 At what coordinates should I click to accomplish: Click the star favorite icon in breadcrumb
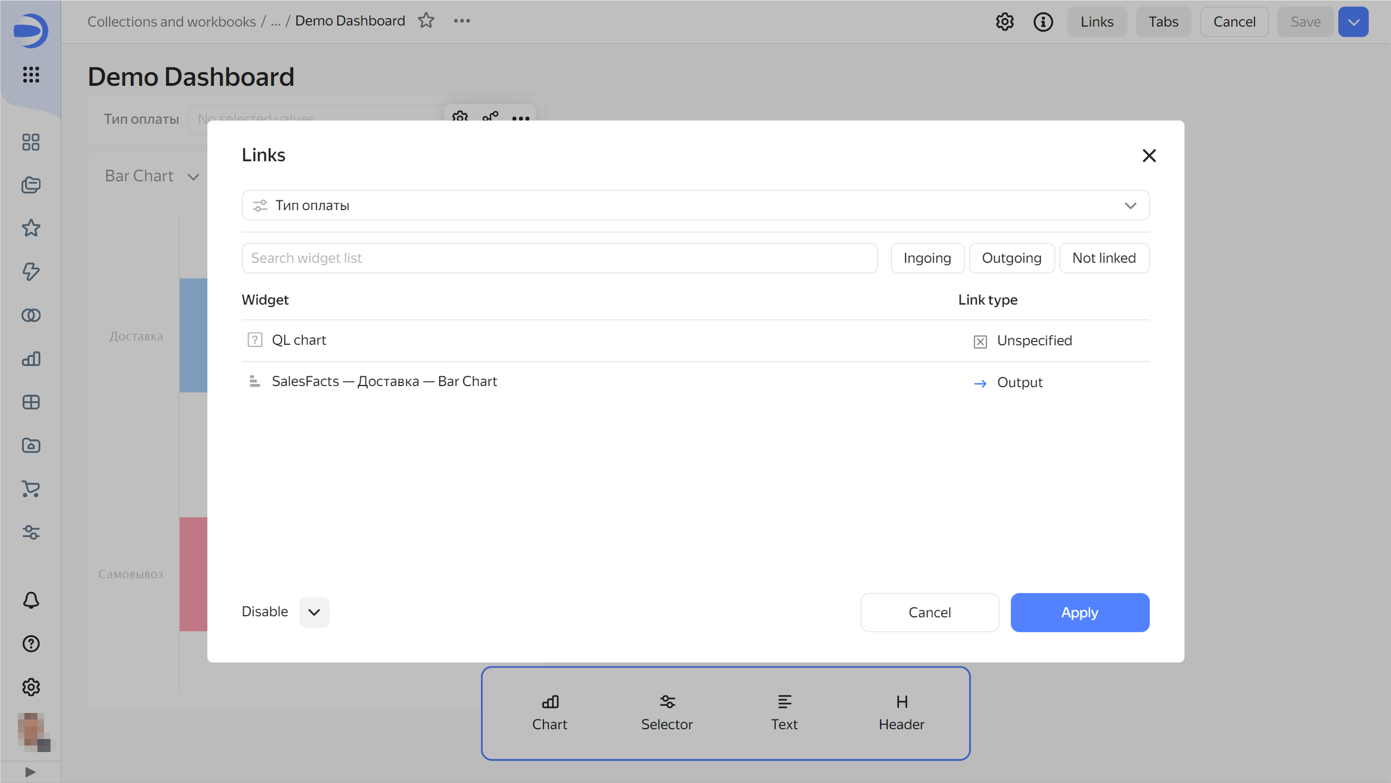coord(426,21)
